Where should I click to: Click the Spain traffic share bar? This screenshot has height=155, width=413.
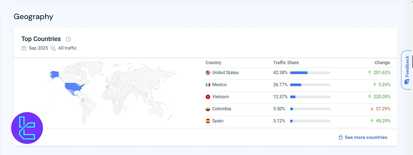(310, 121)
